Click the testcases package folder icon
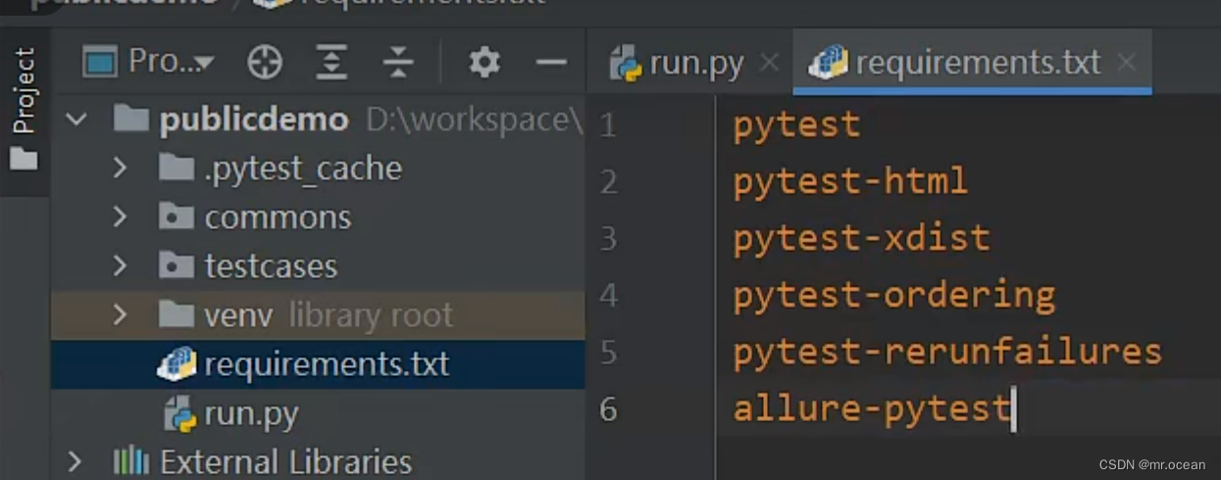 (176, 265)
